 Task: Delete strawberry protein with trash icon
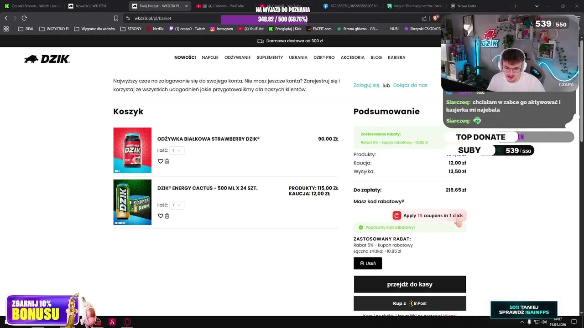[167, 161]
